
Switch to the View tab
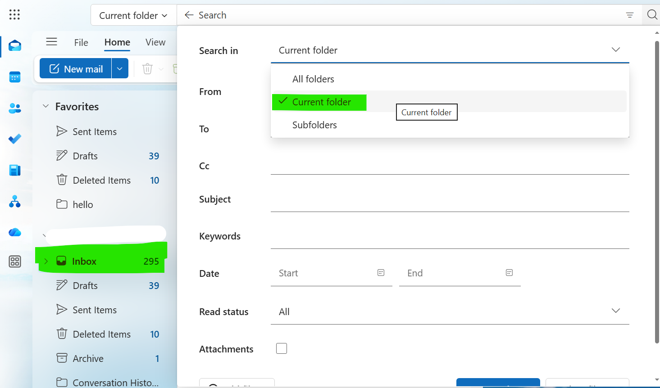point(155,42)
